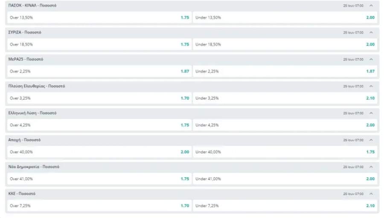Select Under 7,25% at 2.10 odds
The image size is (384, 218).
tap(285, 206)
